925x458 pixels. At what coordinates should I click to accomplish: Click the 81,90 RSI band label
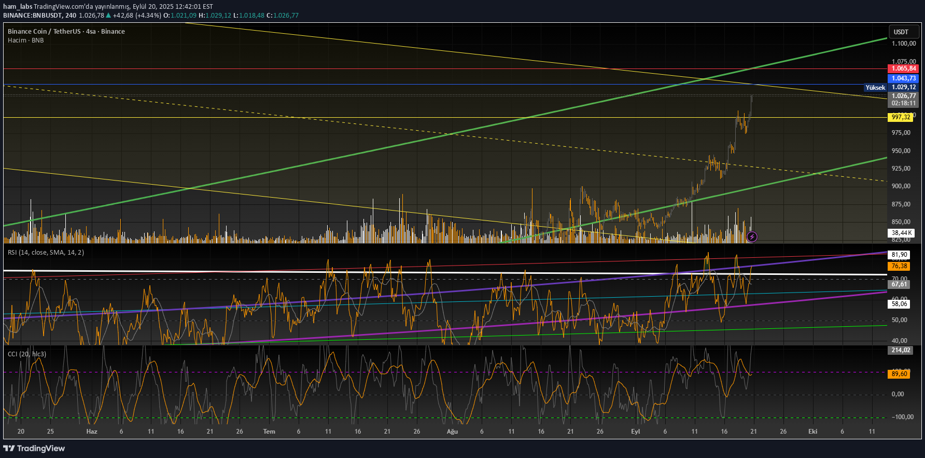click(x=900, y=255)
